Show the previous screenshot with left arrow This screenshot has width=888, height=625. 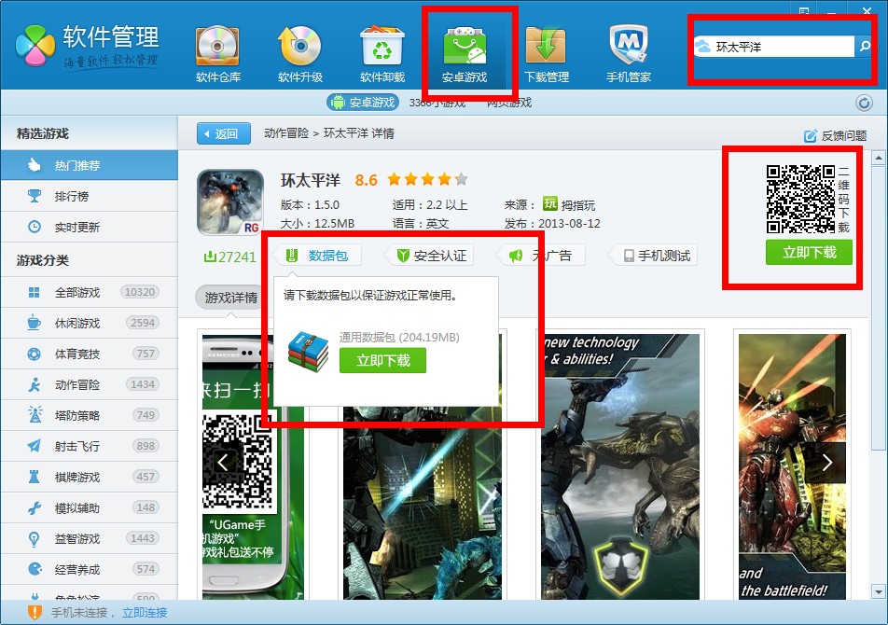click(x=223, y=463)
